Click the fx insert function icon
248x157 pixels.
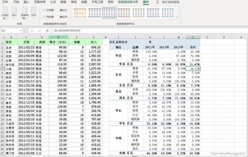47,31
